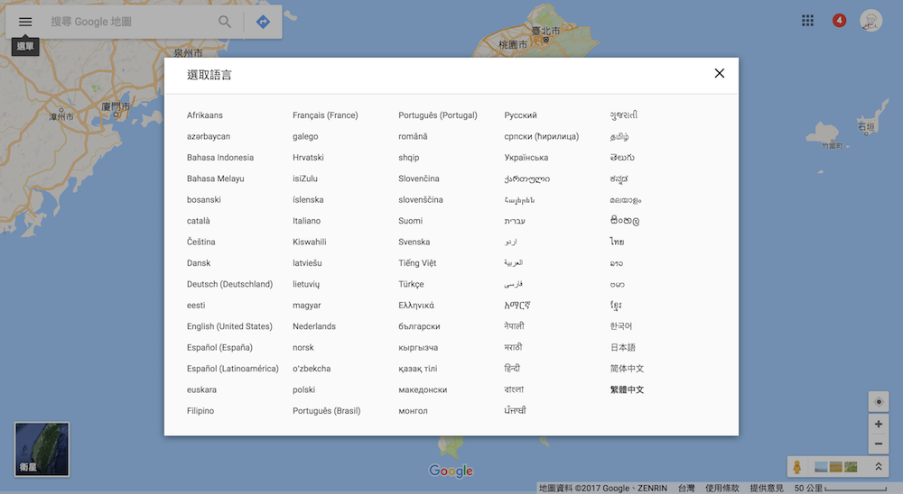
Task: Select polski language
Action: 303,389
